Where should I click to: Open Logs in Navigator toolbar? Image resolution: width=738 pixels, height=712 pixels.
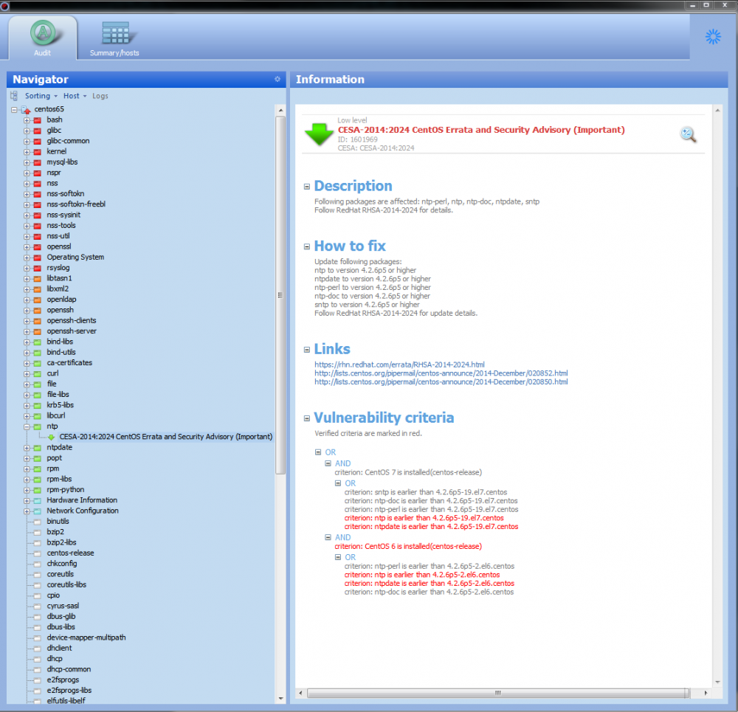pos(100,96)
